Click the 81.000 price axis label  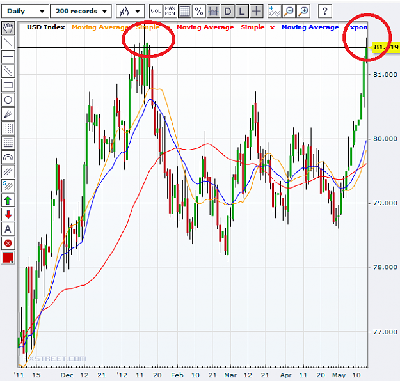(385, 74)
